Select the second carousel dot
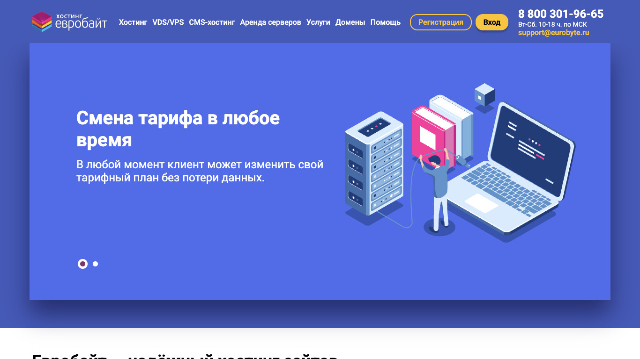This screenshot has width=640, height=359. click(95, 264)
